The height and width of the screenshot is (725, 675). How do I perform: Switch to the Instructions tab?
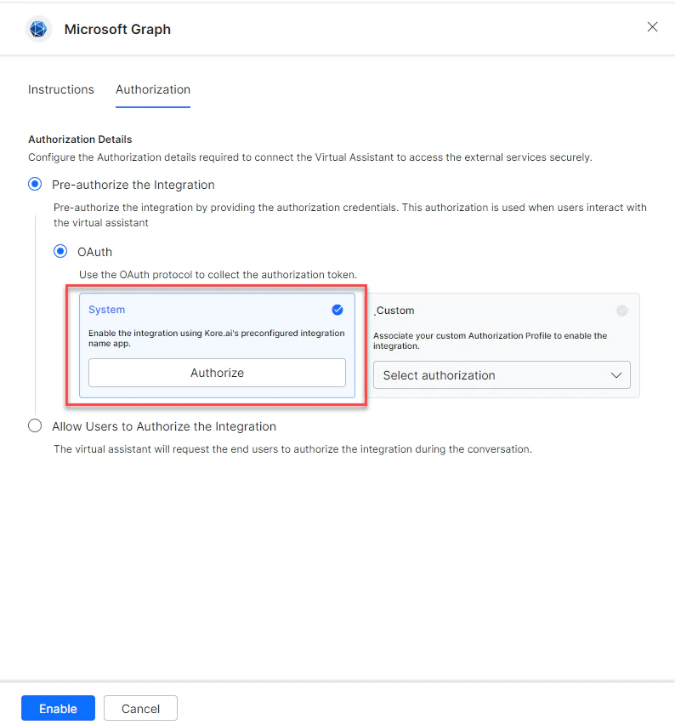60,89
